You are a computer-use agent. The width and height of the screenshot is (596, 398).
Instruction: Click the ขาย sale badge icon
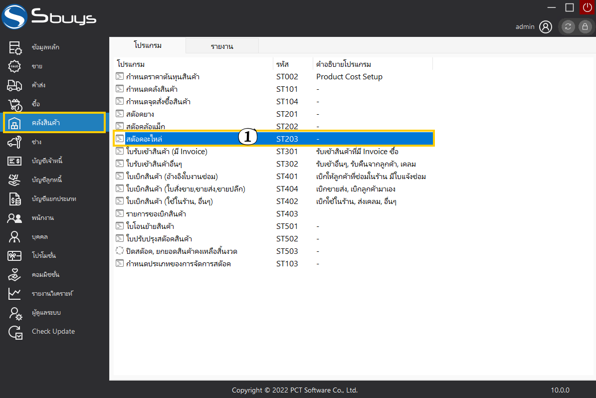pyautogui.click(x=15, y=66)
